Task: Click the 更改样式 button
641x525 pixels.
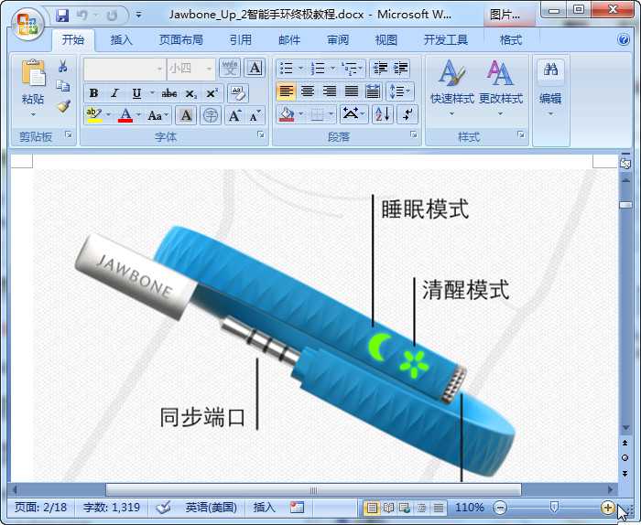Action: (501, 88)
